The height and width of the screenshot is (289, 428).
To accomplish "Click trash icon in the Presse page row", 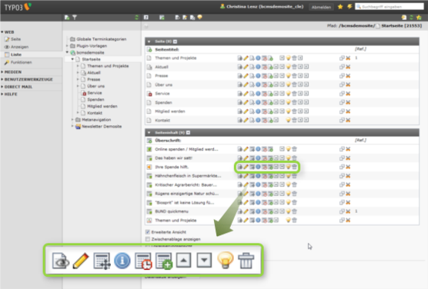I will [294, 76].
